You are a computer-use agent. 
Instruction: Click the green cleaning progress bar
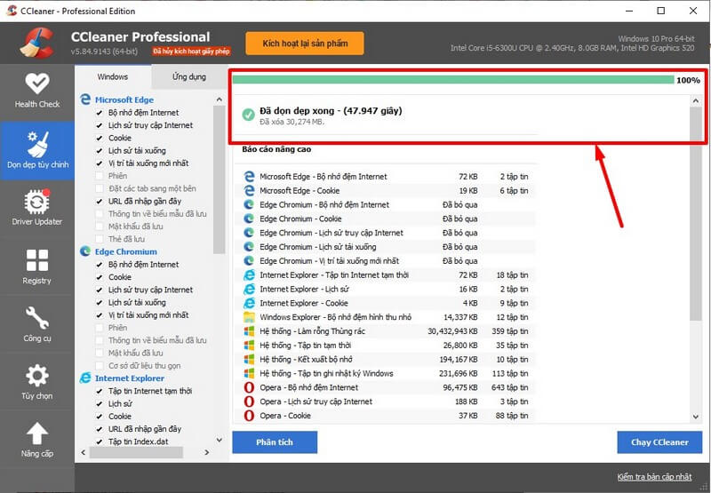click(453, 80)
